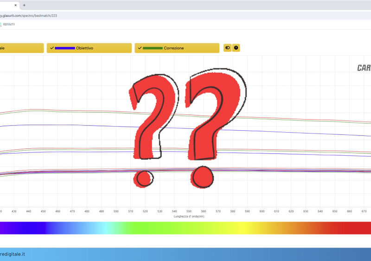This screenshot has width=371, height=261.
Task: Click the Obiettivo series label
Action: [85, 48]
